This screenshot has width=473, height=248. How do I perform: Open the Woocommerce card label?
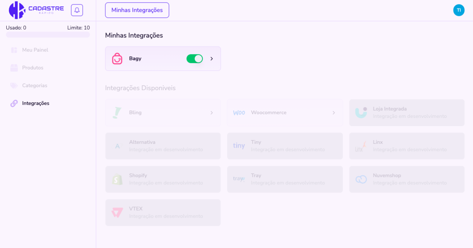pyautogui.click(x=269, y=113)
